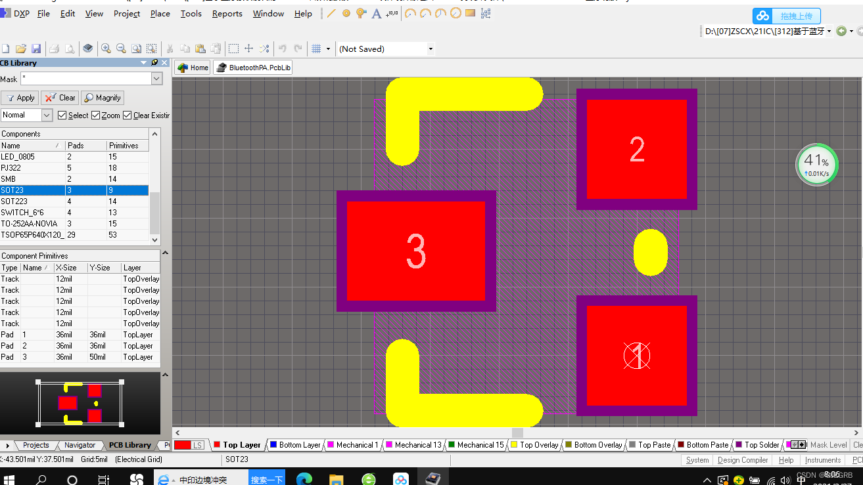The width and height of the screenshot is (863, 485).
Task: Select the Place Full Circle tool
Action: pyautogui.click(x=455, y=13)
